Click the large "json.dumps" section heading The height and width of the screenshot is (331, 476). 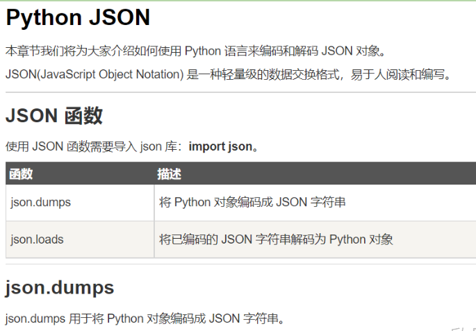pyautogui.click(x=60, y=287)
